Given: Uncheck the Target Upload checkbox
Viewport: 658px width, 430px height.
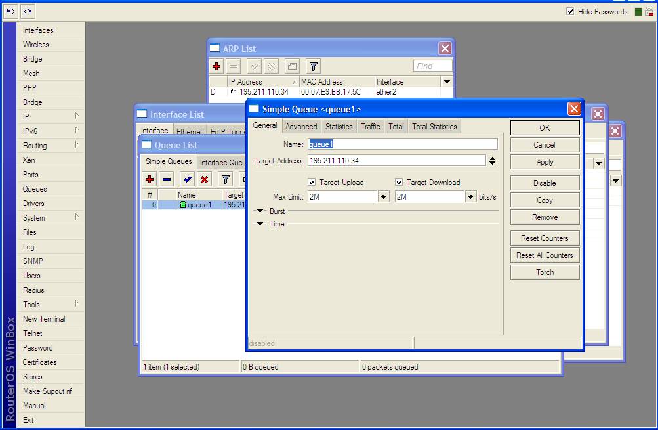Looking at the screenshot, I should 312,183.
